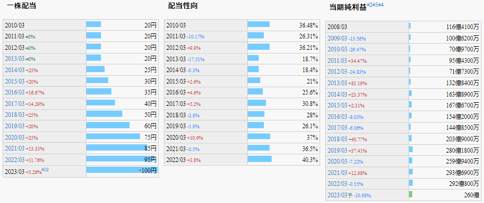Image resolution: width=484 pixels, height=203 pixels.
Task: Open 2016/03 link with +16.67% change
Action: tap(15, 92)
